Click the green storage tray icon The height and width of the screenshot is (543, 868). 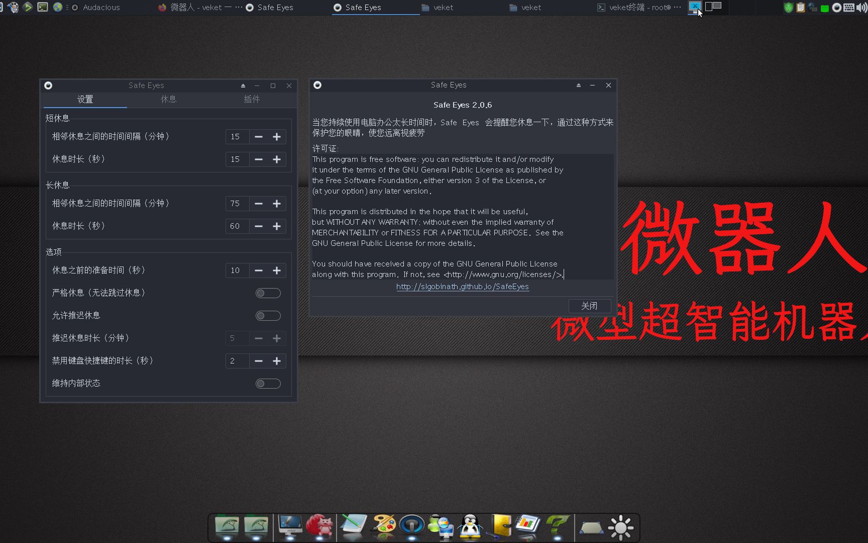point(825,8)
